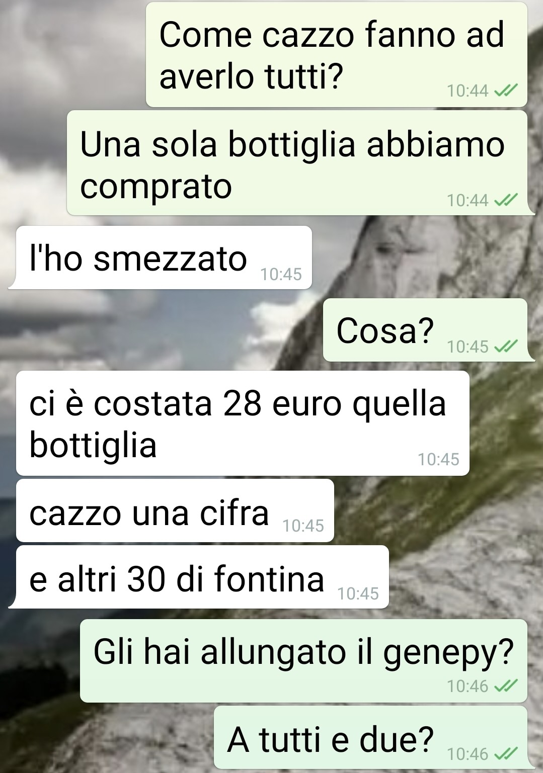Tap the 'cazzo una cifra' message bubble
The height and width of the screenshot is (773, 543).
(x=175, y=510)
